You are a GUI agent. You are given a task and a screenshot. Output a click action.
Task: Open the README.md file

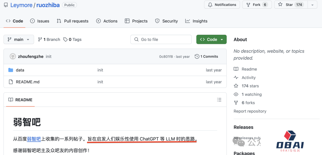tap(27, 82)
